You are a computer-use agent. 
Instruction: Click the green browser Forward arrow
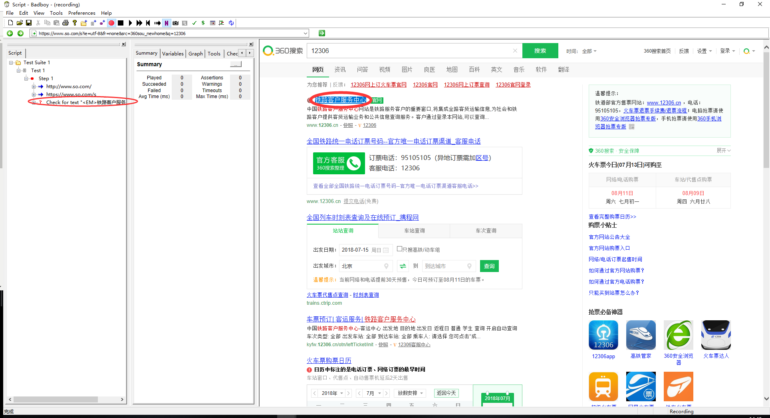[20, 33]
